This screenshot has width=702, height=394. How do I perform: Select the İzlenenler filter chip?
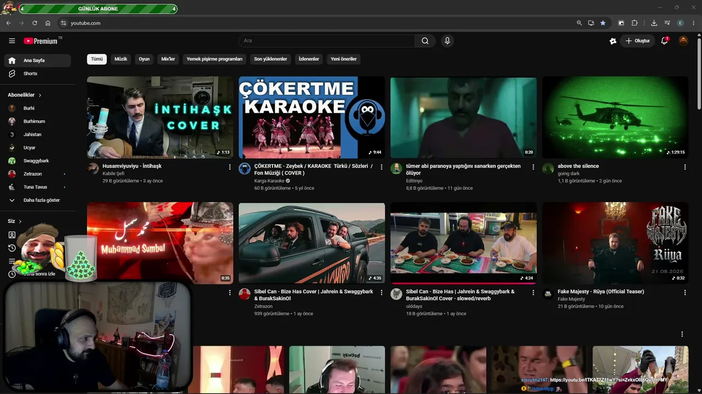(x=309, y=59)
